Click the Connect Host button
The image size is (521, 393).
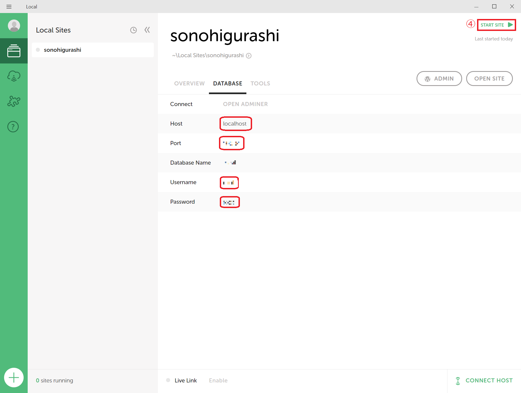(484, 381)
